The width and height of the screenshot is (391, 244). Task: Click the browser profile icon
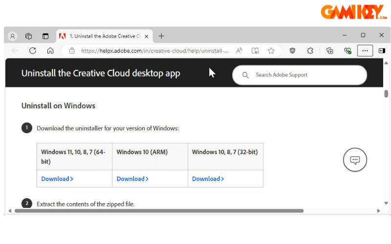13,36
